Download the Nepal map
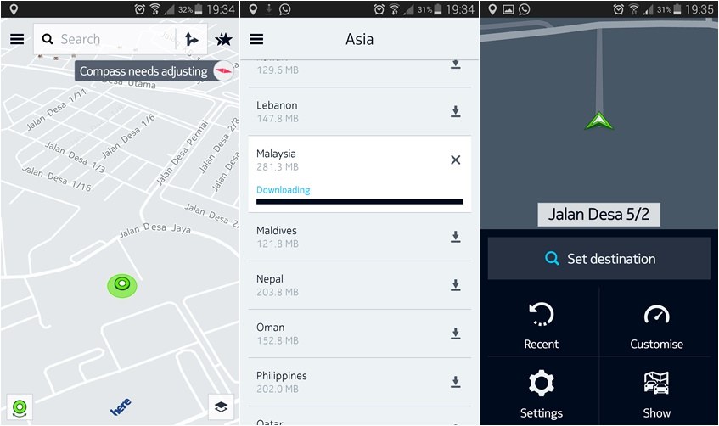Image resolution: width=719 pixels, height=426 pixels. click(455, 285)
